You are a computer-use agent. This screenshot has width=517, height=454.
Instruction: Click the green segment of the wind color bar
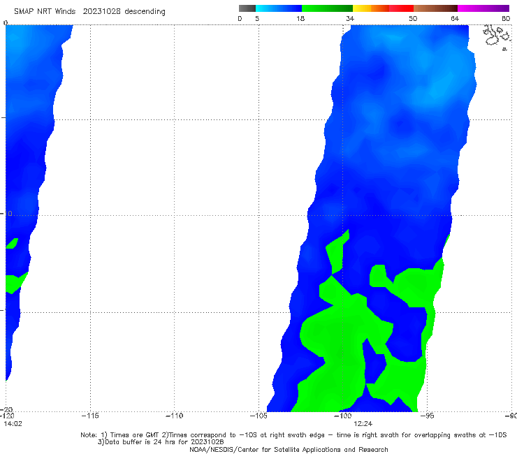pyautogui.click(x=327, y=8)
